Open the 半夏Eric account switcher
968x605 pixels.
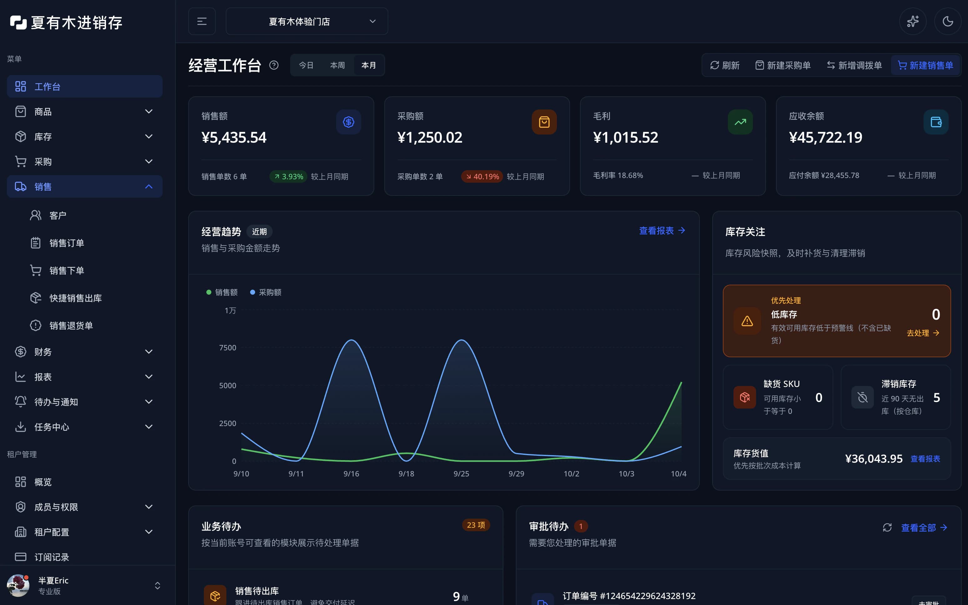click(85, 585)
